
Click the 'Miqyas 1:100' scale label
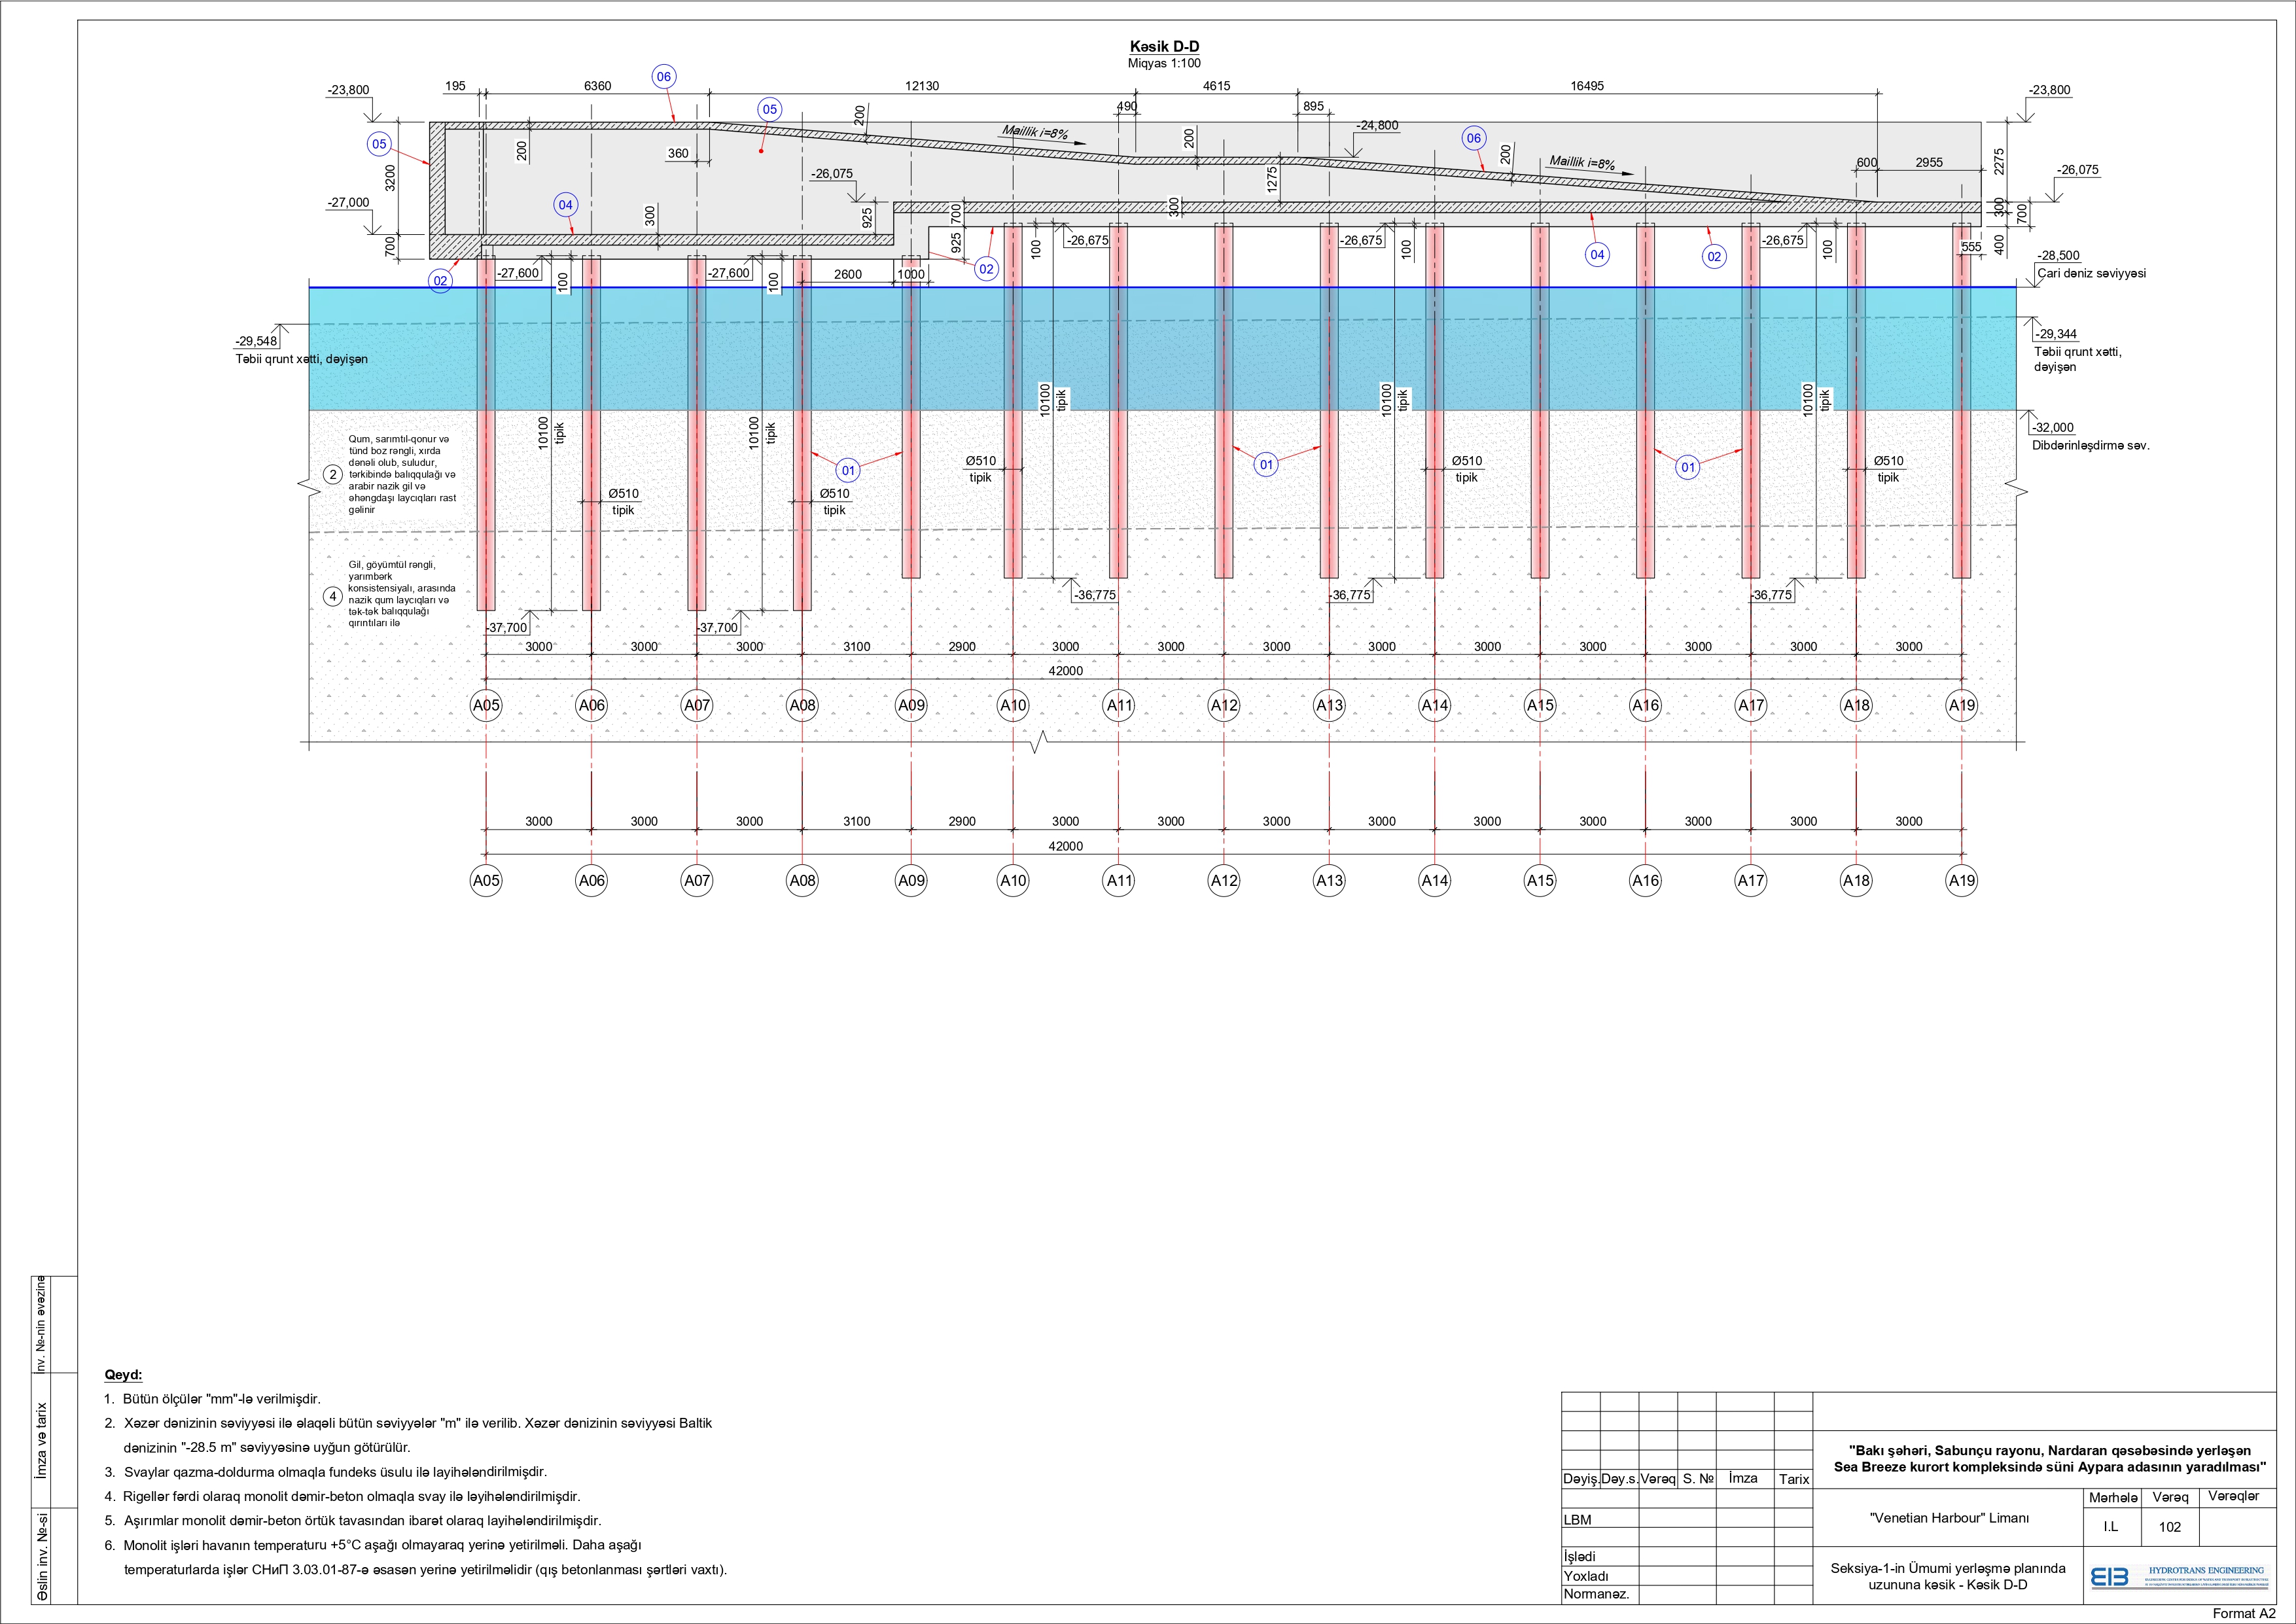(1164, 63)
